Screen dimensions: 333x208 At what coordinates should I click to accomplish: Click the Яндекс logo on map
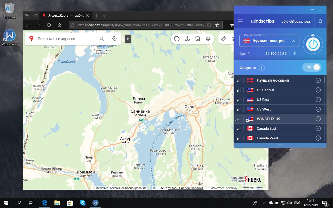[x=253, y=179]
